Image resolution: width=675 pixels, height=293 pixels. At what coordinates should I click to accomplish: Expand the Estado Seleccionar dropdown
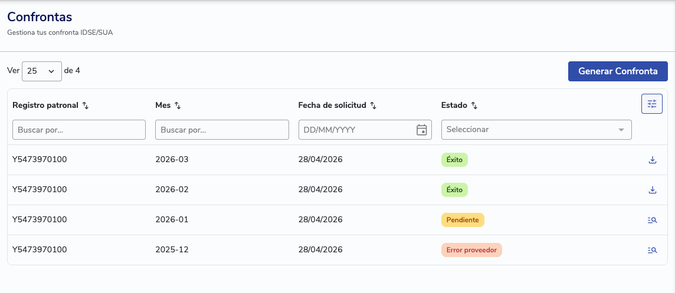[621, 130]
